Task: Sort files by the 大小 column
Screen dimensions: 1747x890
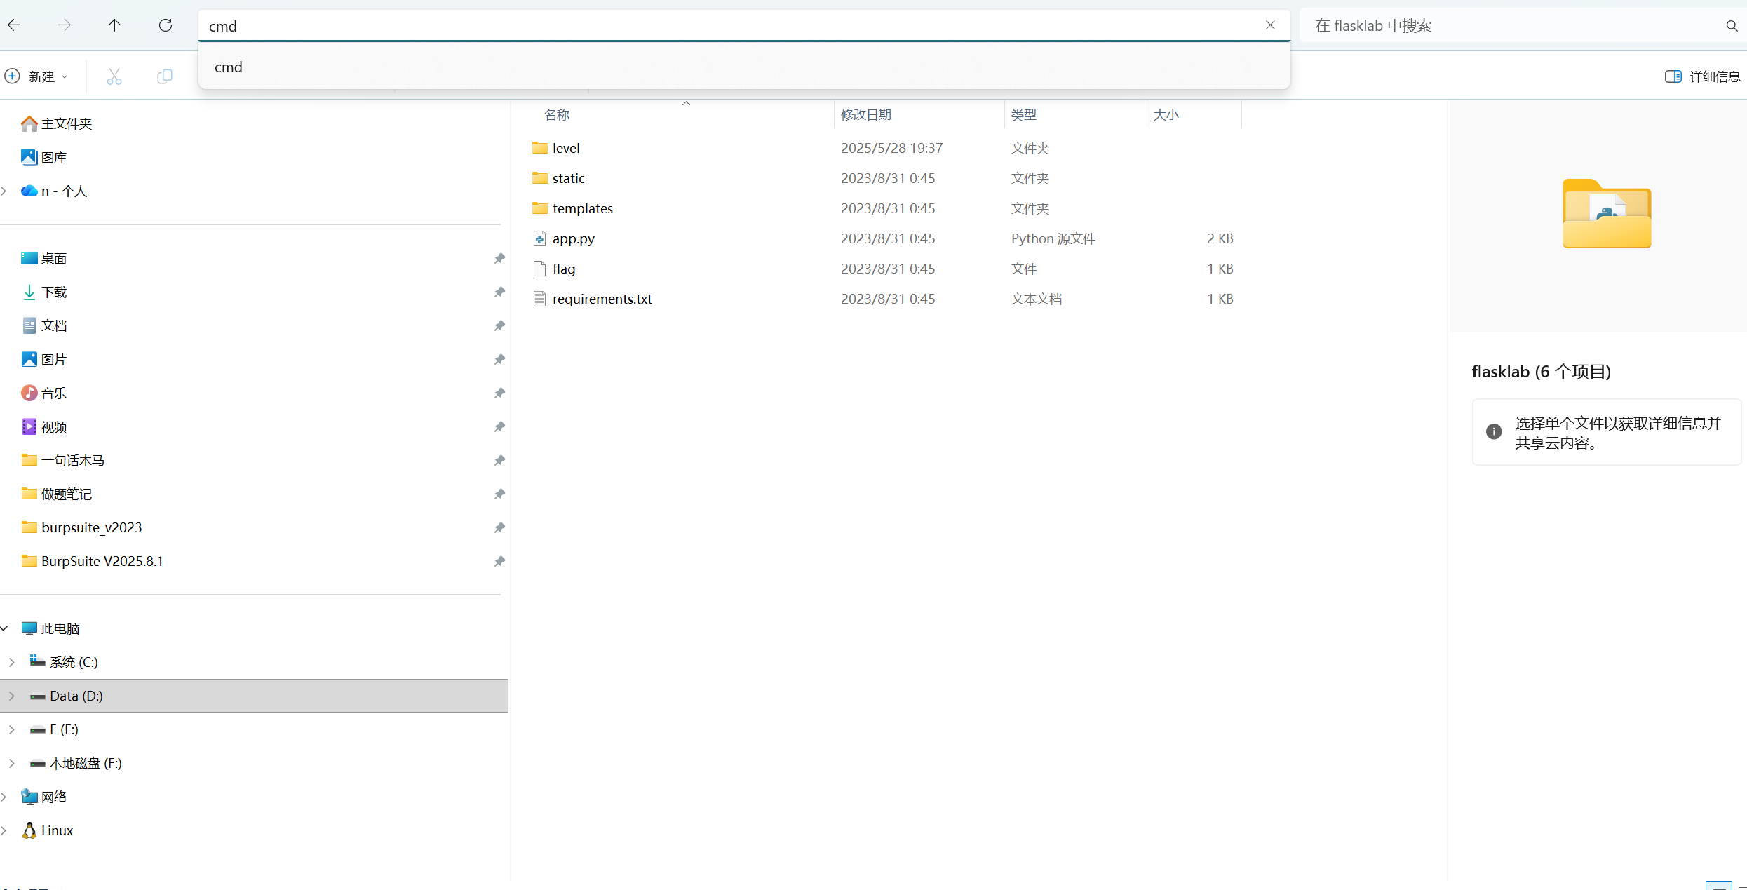Action: [1166, 114]
